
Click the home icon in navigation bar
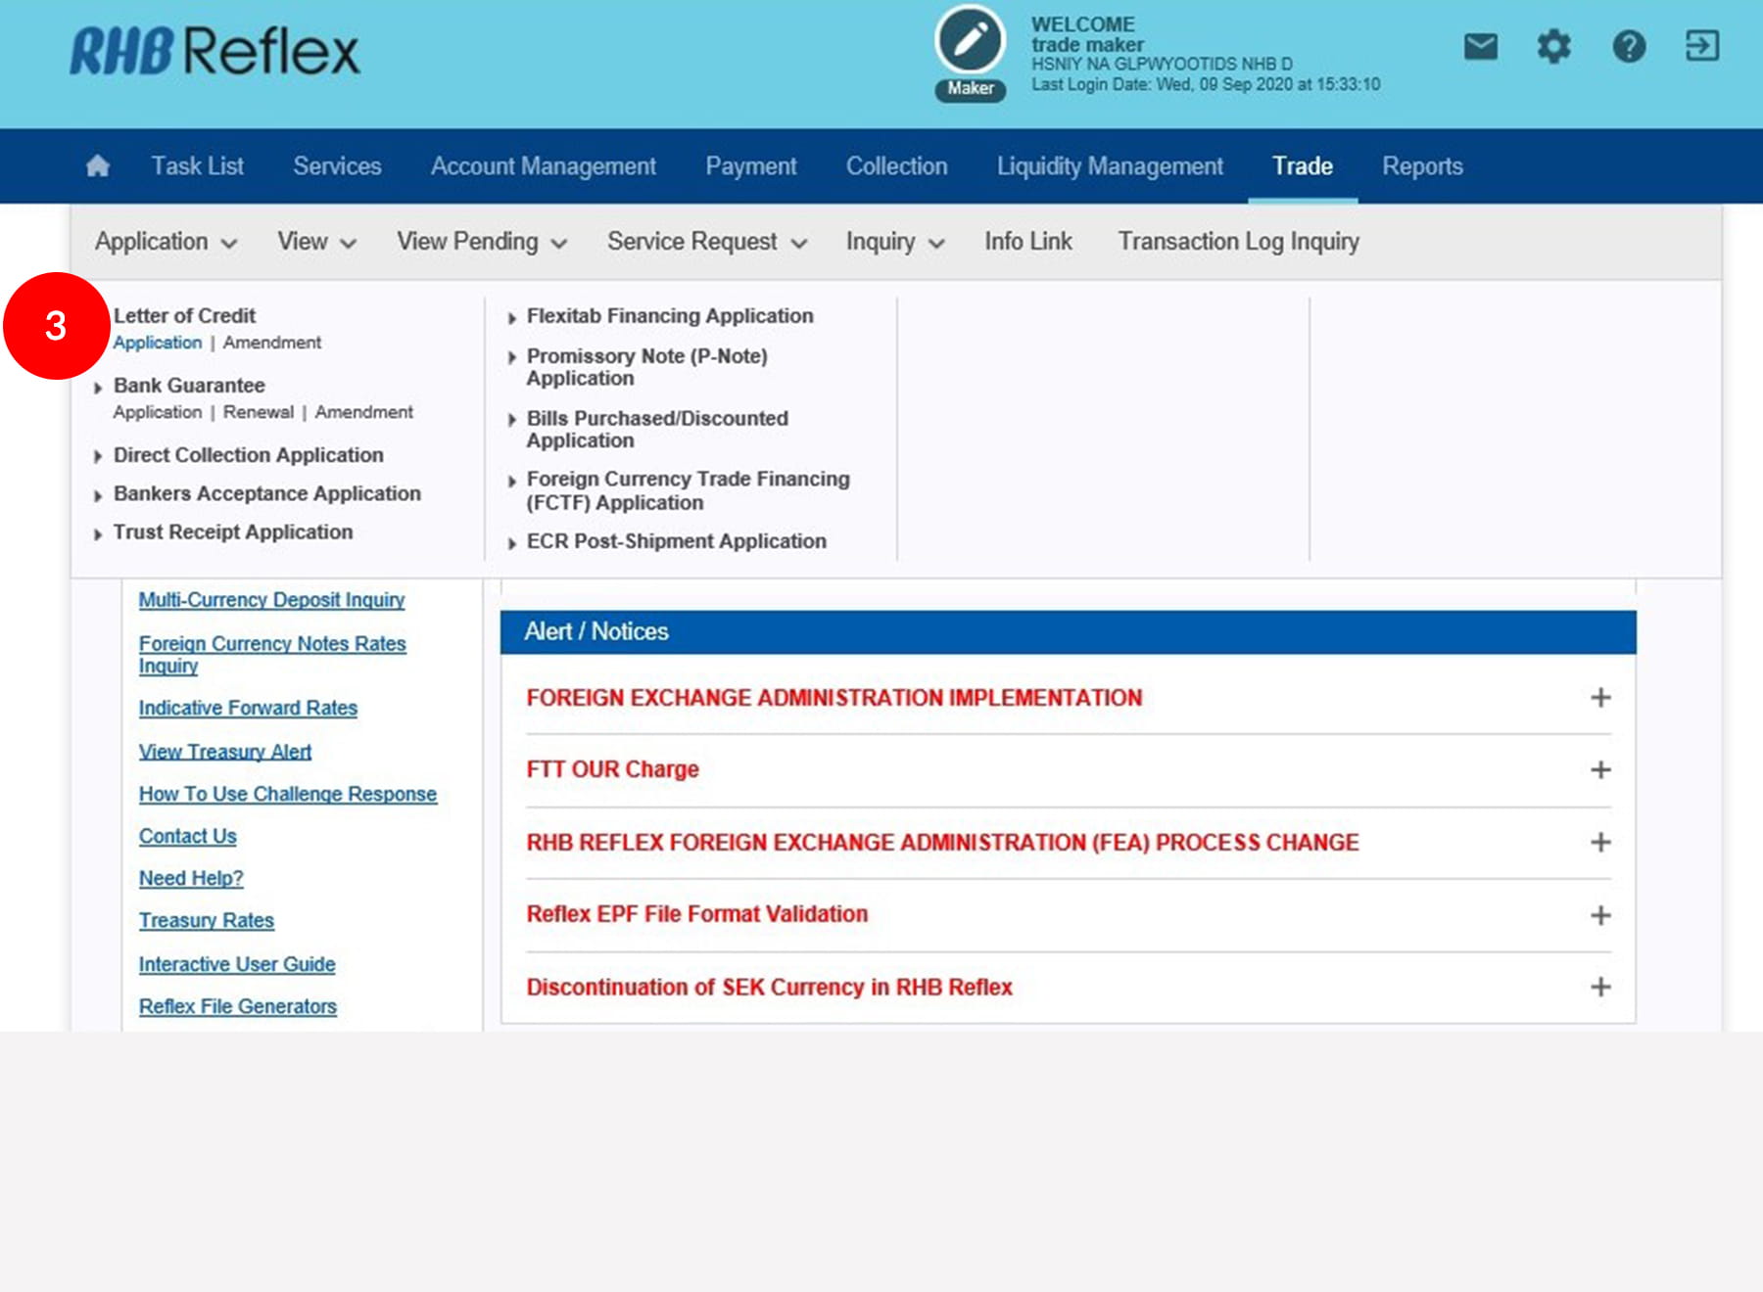(x=98, y=166)
